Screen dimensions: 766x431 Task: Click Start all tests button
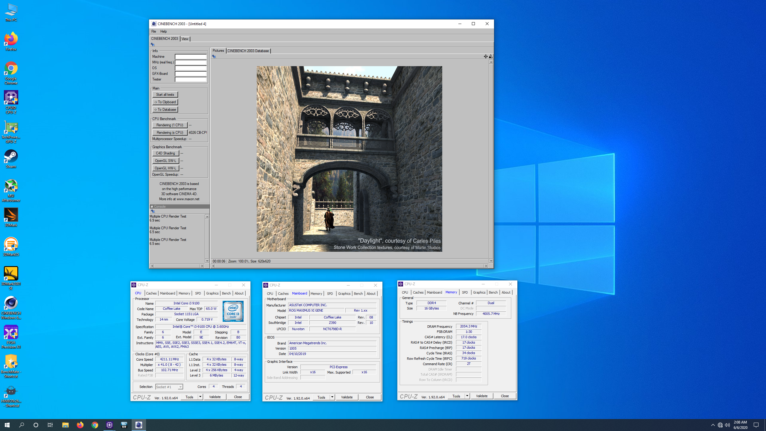pos(165,95)
